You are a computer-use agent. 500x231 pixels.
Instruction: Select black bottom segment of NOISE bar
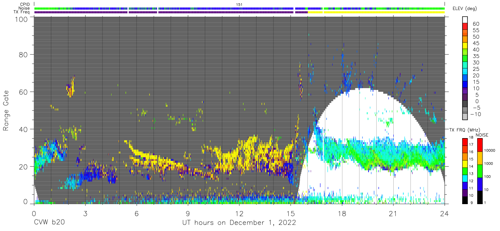480,197
